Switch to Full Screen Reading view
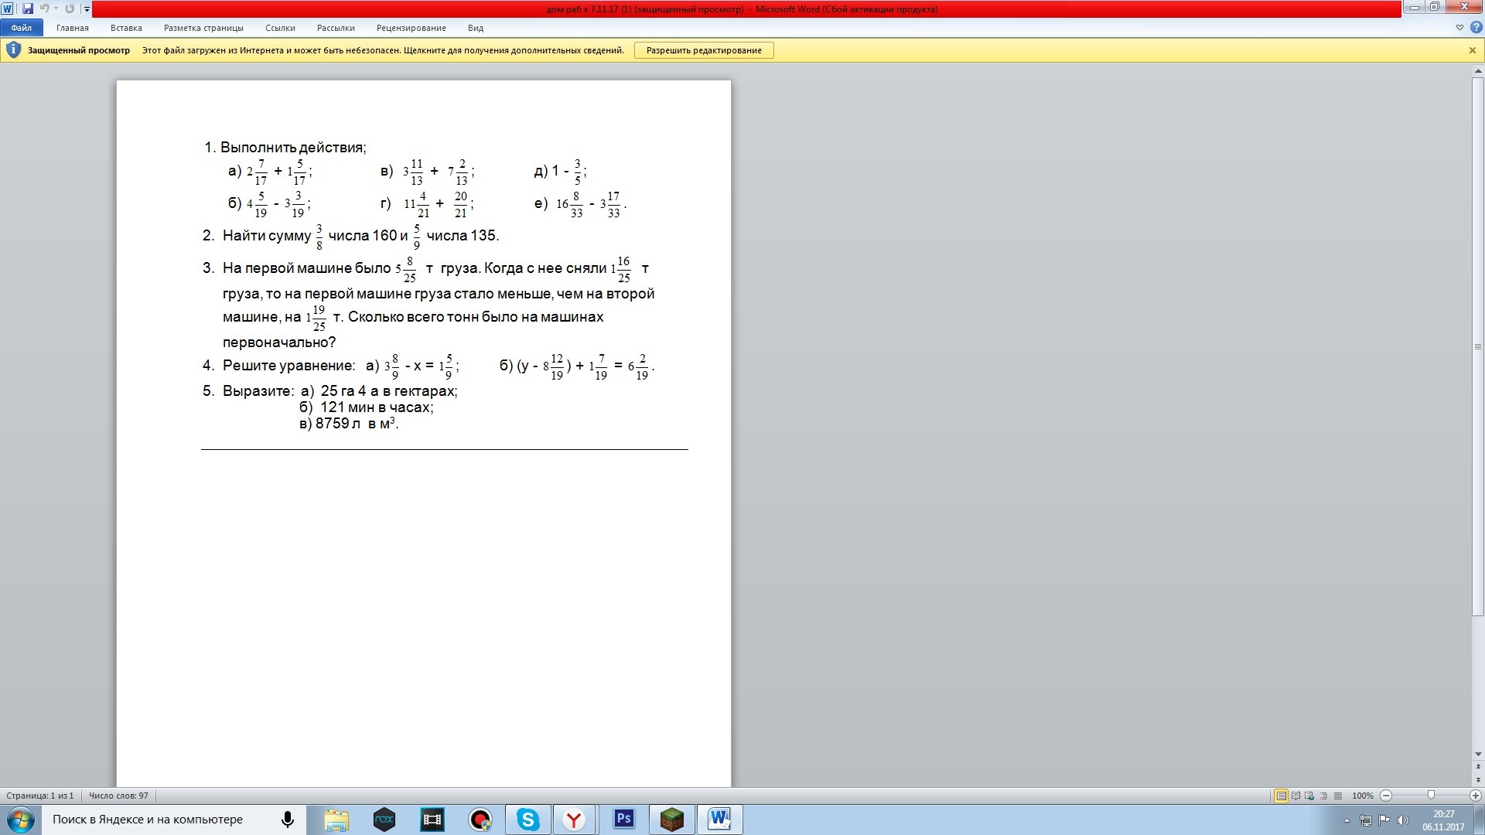 coord(1296,796)
